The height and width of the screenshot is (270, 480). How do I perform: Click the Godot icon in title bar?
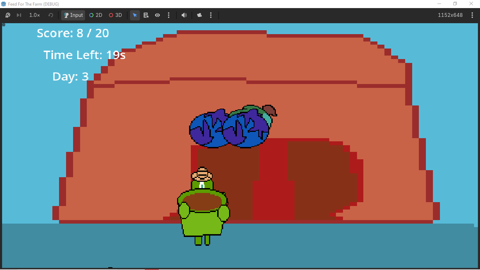pyautogui.click(x=4, y=4)
